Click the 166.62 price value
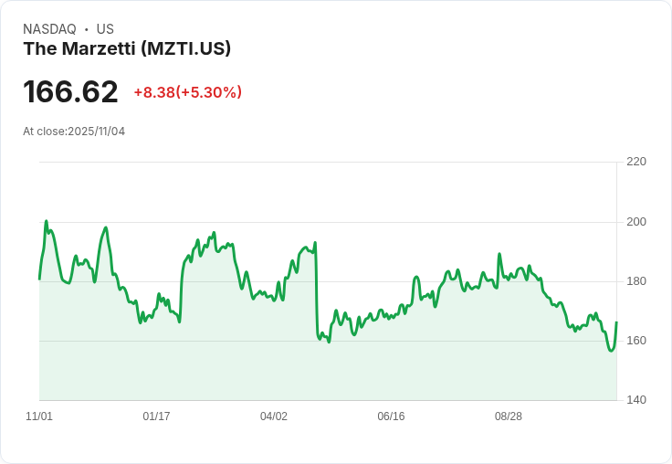The image size is (672, 464). tap(70, 91)
